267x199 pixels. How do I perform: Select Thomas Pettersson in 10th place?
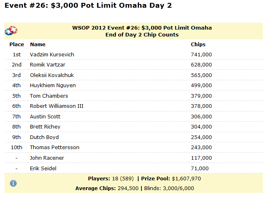[54, 148]
